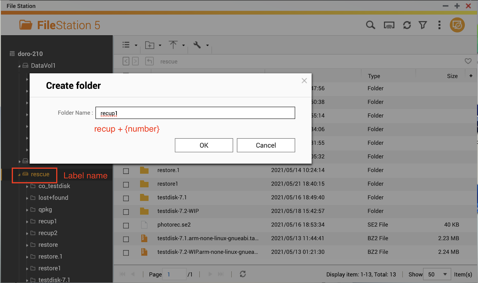The image size is (478, 283).
Task: Open the search magnifier icon
Action: [x=370, y=25]
